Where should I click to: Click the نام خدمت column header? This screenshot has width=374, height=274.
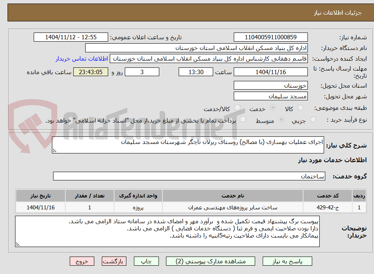tap(233, 196)
